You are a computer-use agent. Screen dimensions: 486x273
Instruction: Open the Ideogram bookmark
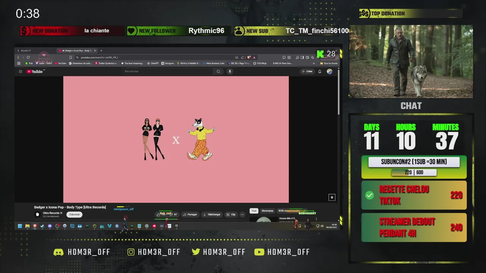[167, 63]
